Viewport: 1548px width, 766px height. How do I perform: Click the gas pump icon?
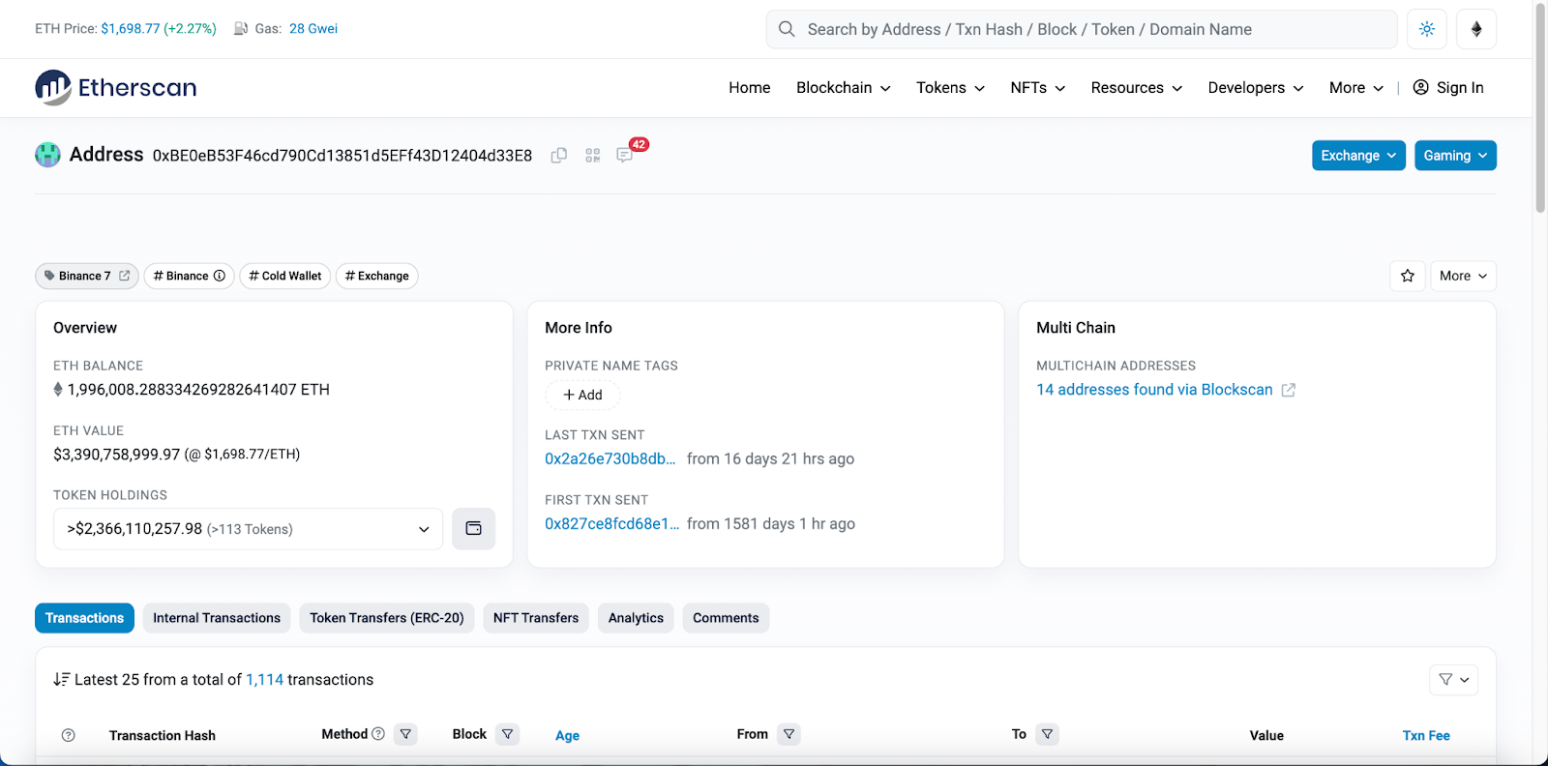pos(241,29)
